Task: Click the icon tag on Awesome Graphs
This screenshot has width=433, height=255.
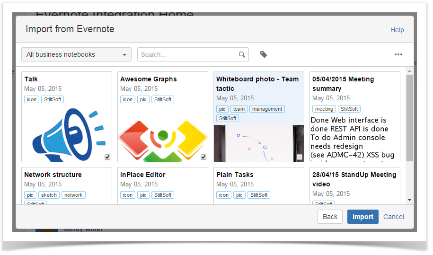Action: point(128,99)
